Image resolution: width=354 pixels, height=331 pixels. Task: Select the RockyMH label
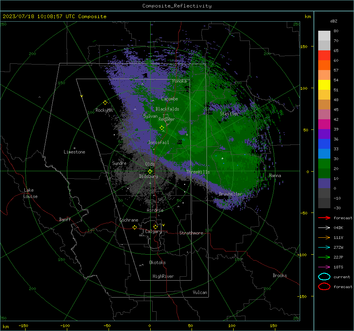tap(104, 110)
